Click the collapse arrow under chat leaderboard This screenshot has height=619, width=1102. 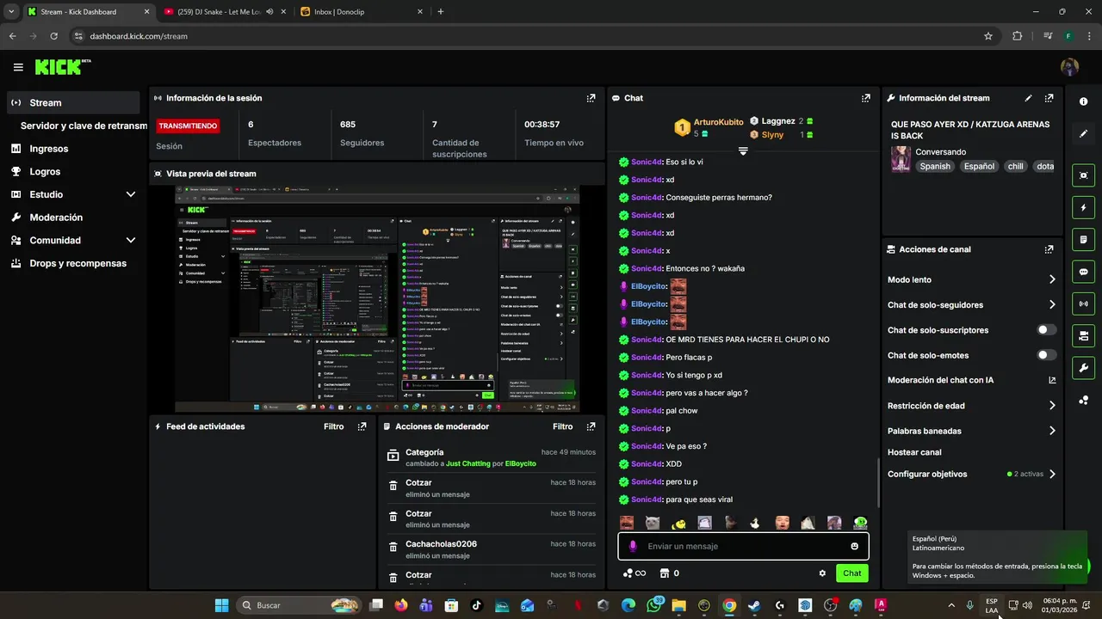743,150
